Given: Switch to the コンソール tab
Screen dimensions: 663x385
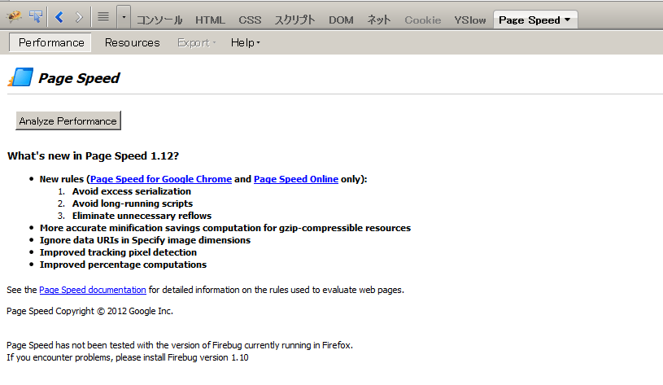Looking at the screenshot, I should point(159,20).
